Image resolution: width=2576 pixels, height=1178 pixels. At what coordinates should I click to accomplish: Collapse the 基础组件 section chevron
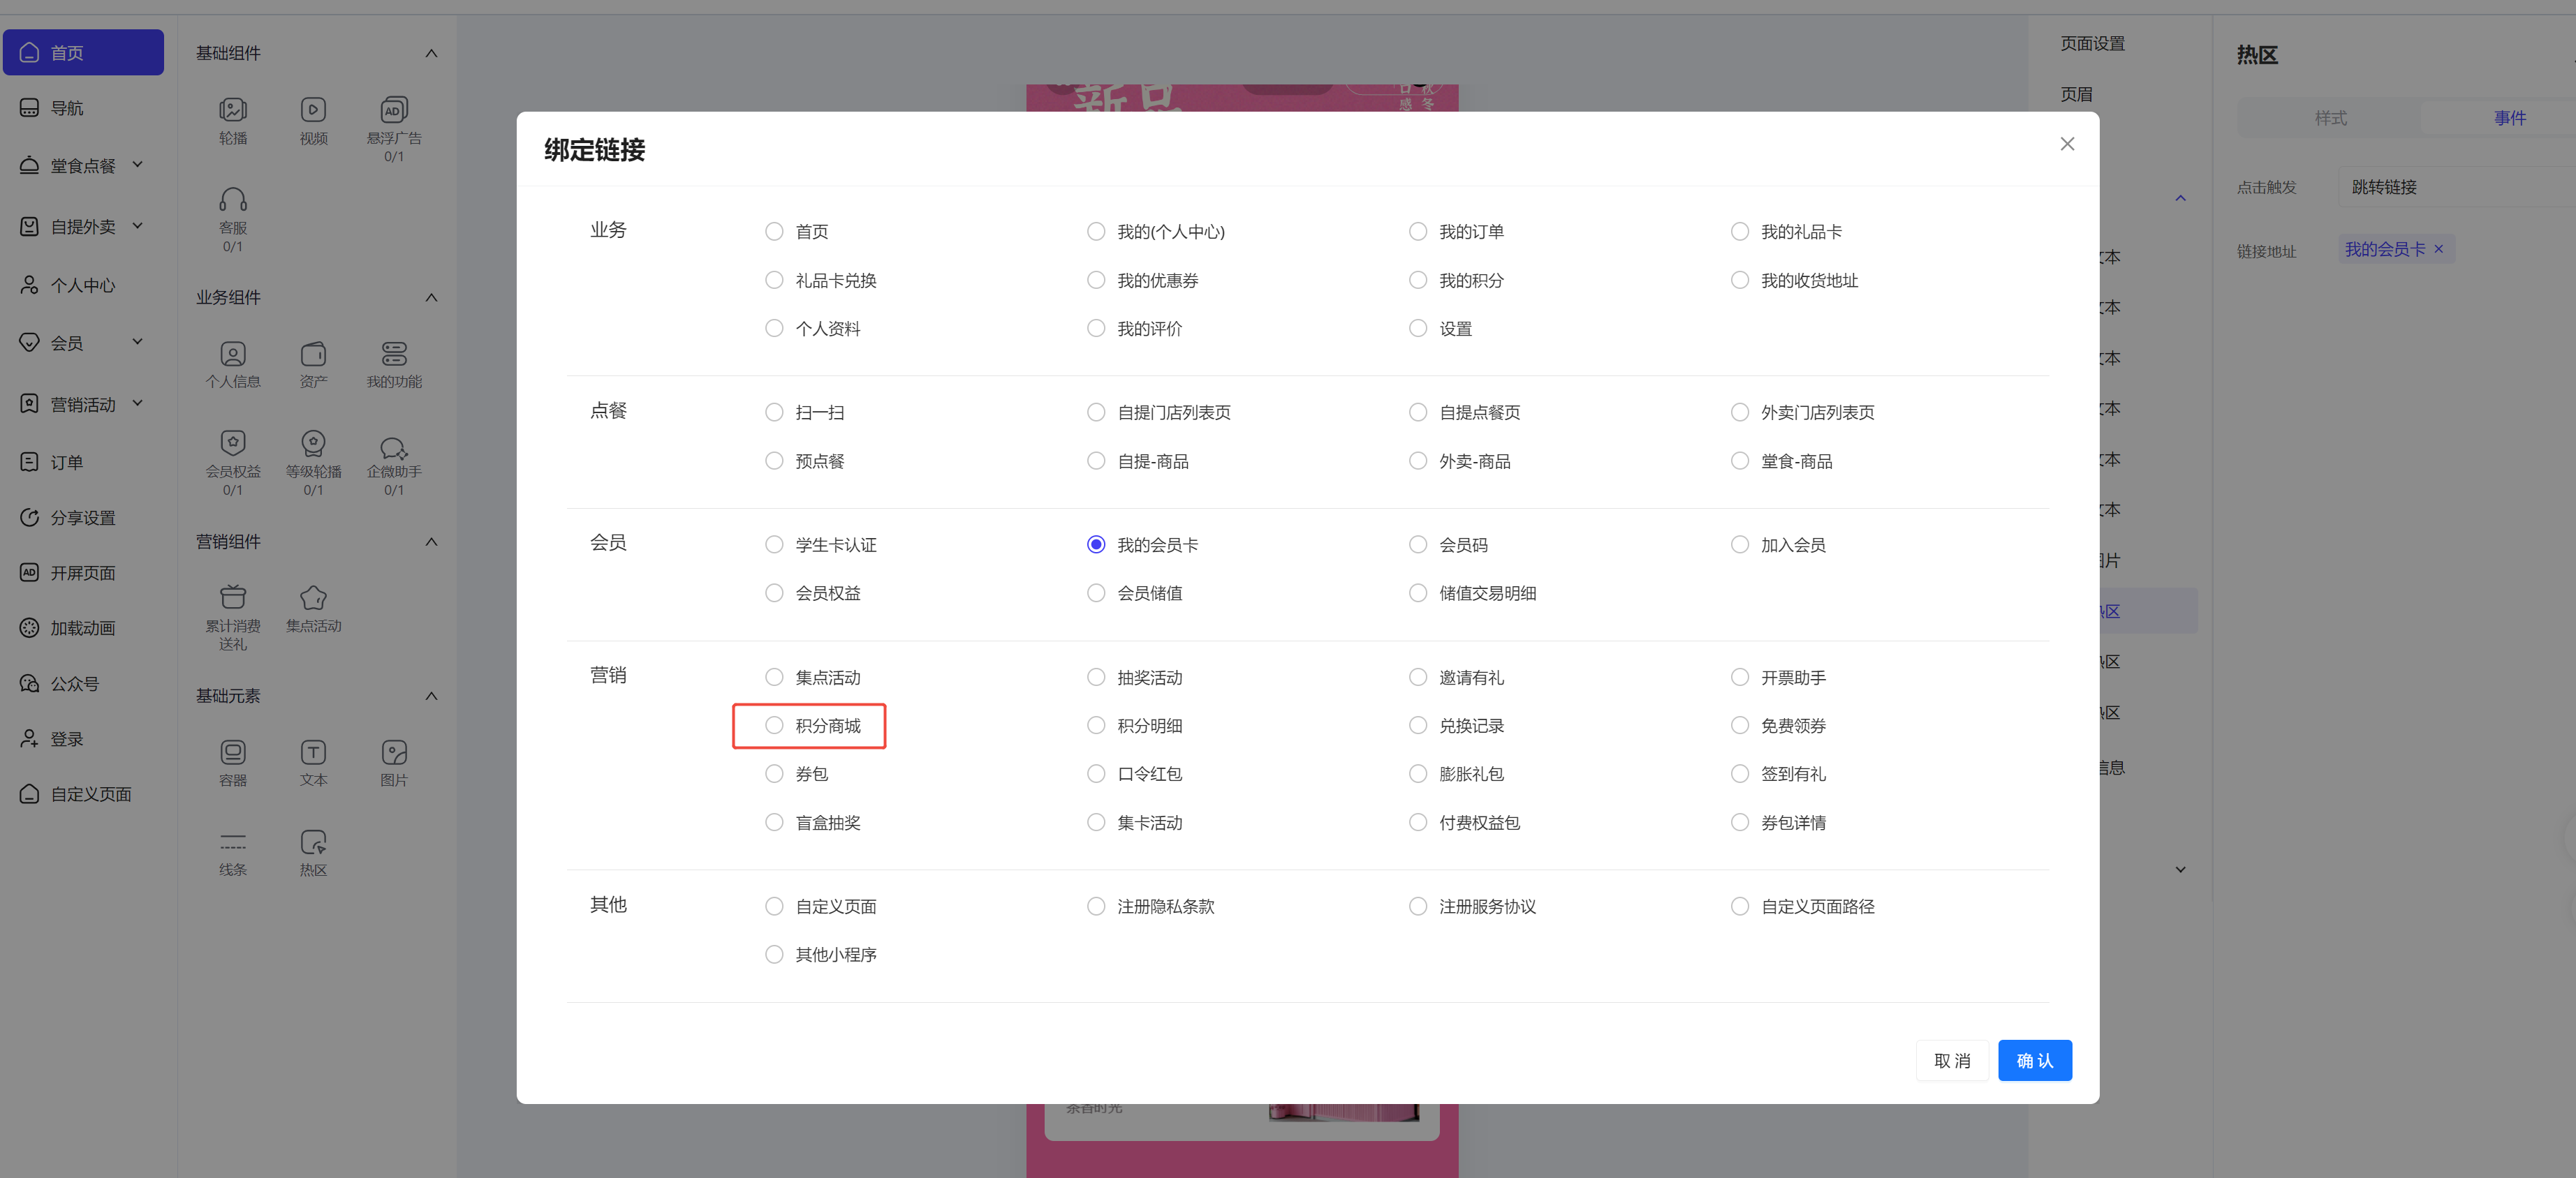click(431, 53)
